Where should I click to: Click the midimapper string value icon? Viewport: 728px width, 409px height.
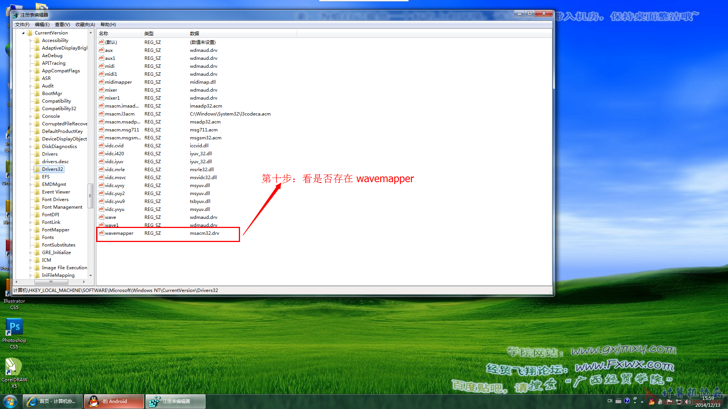[101, 82]
